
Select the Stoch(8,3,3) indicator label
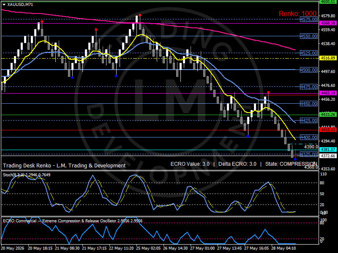[x=27, y=175]
